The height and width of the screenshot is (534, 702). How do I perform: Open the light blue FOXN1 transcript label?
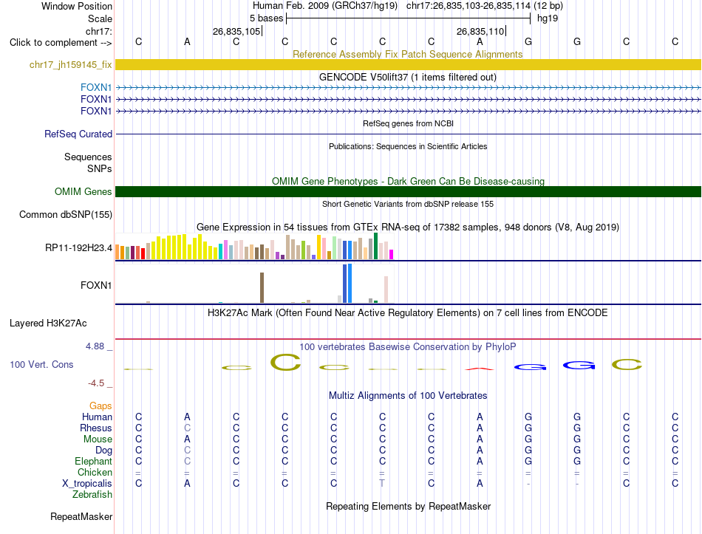pos(96,87)
